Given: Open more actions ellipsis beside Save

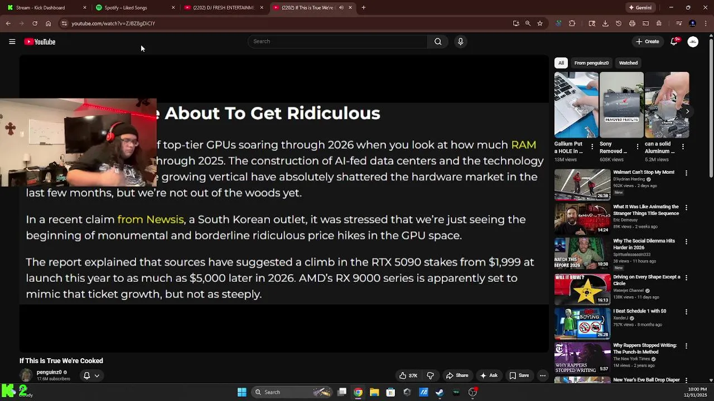Looking at the screenshot, I should coord(542,375).
